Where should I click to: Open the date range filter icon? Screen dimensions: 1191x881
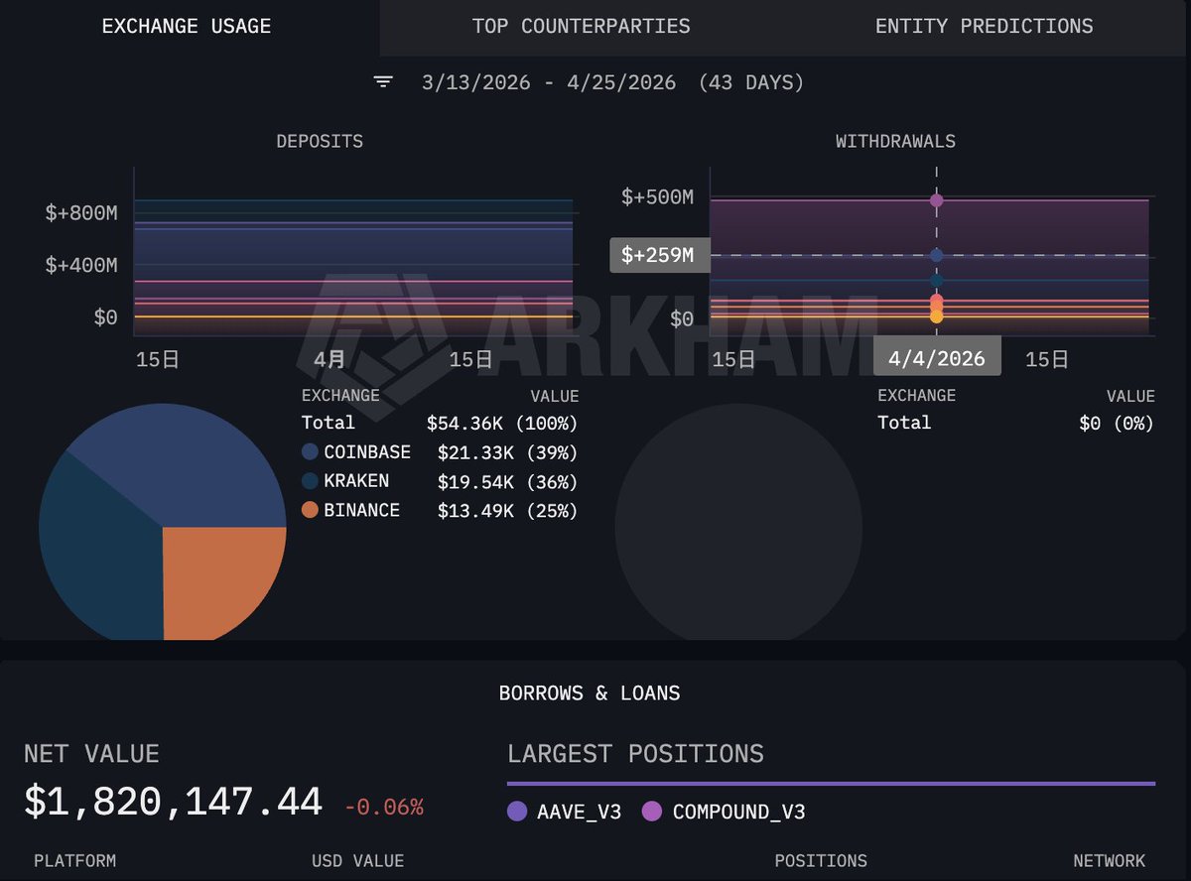click(x=383, y=82)
